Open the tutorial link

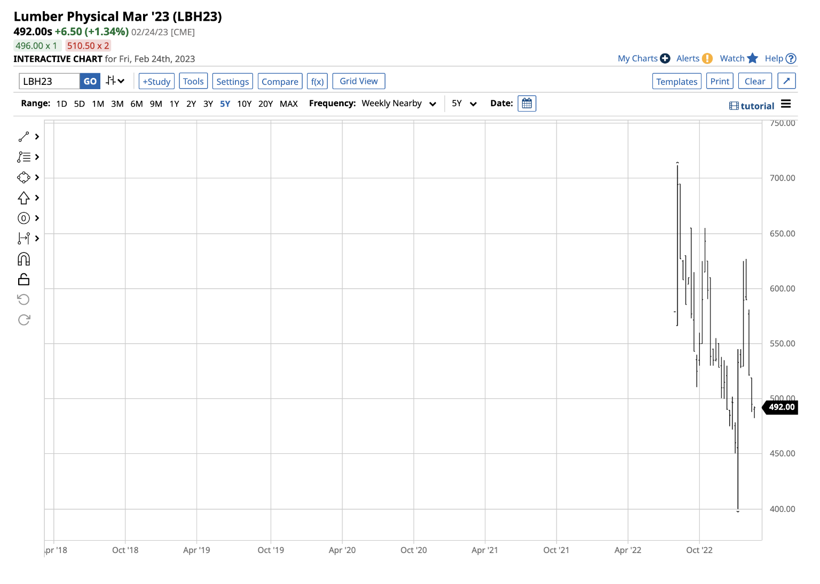752,106
